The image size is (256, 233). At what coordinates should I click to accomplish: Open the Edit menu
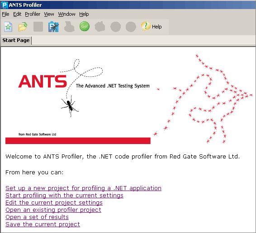click(17, 14)
